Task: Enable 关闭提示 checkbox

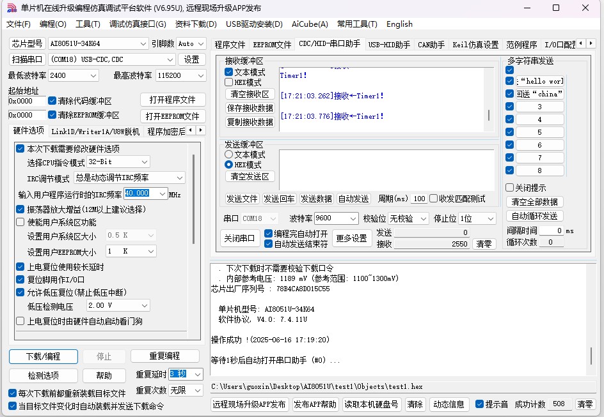Action: [509, 188]
